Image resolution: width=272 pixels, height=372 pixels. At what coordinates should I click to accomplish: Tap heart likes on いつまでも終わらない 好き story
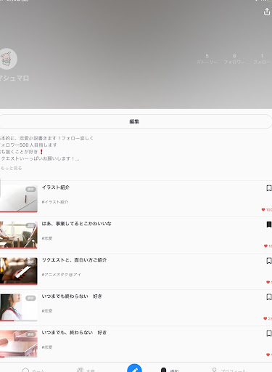268,319
